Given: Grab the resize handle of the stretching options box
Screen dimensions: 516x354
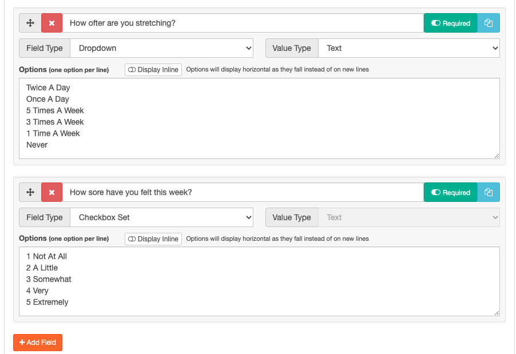Looking at the screenshot, I should (x=497, y=156).
